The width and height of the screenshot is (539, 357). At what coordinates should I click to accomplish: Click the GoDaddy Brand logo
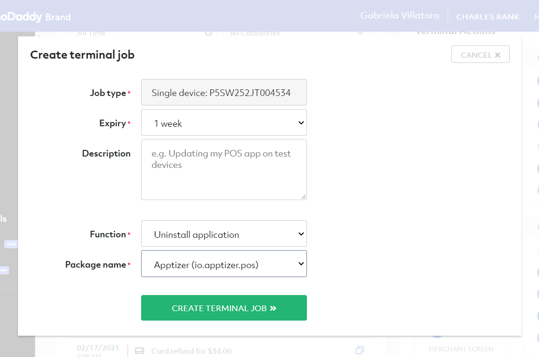(x=36, y=17)
